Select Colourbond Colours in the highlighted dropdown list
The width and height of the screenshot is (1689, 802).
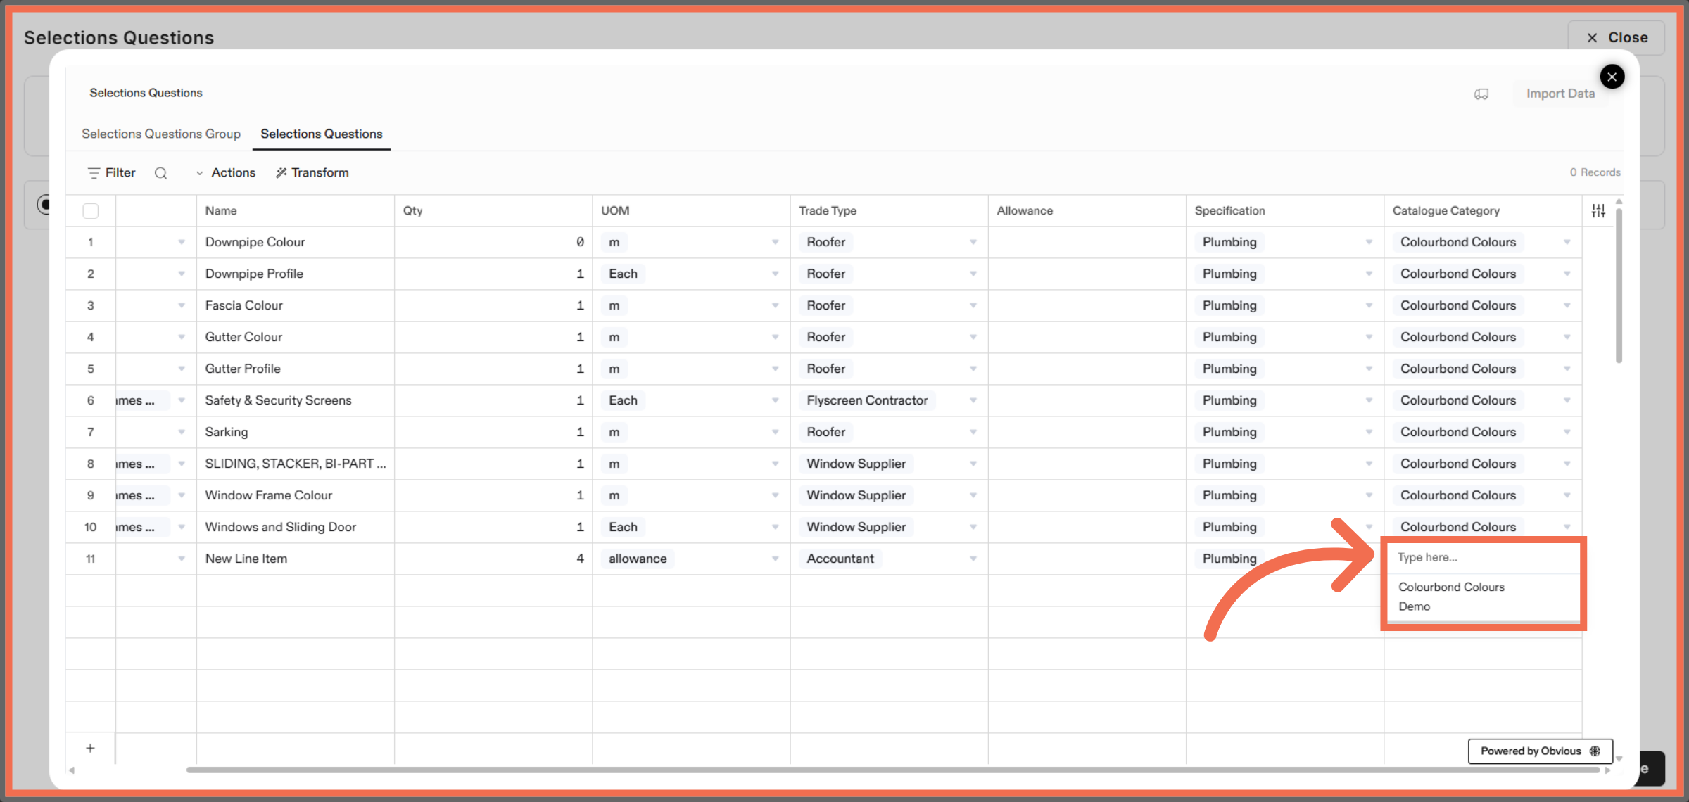tap(1451, 587)
